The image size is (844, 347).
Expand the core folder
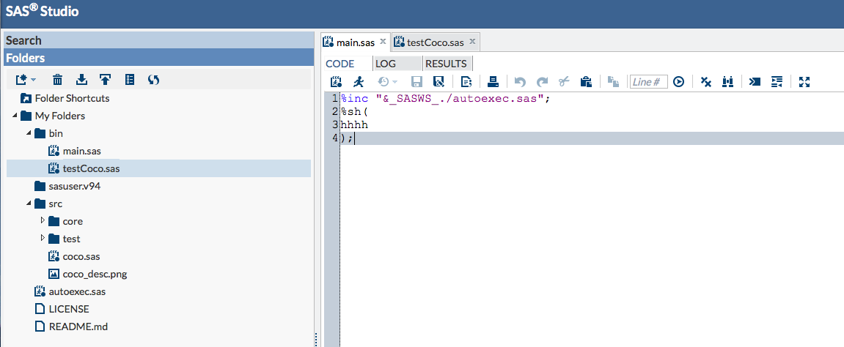coord(43,221)
